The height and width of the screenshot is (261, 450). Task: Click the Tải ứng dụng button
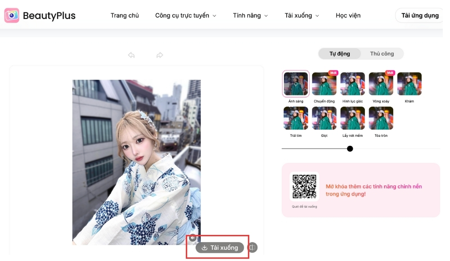pos(419,16)
